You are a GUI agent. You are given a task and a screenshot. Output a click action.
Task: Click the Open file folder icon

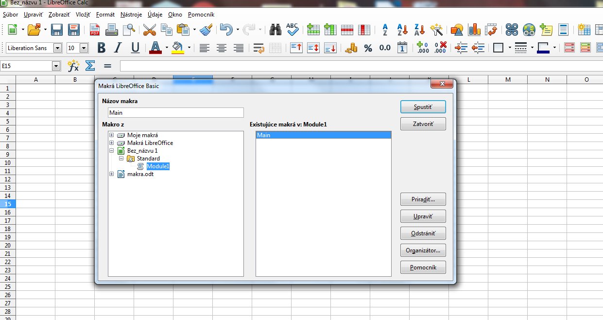(x=34, y=30)
